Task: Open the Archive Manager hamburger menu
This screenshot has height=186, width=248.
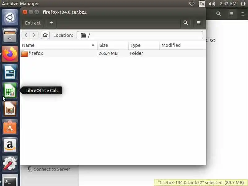Action: coord(199,23)
